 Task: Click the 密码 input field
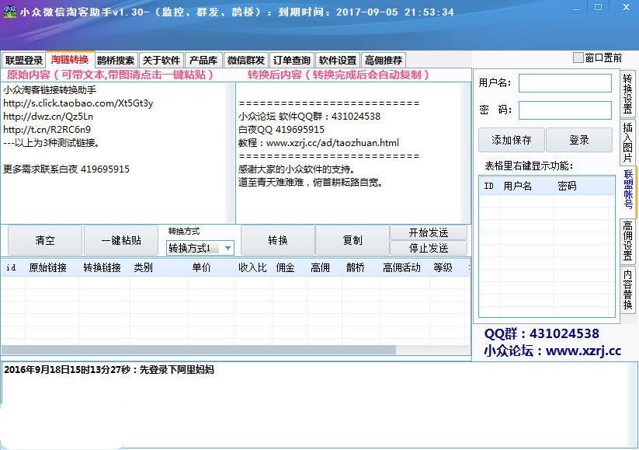coord(564,110)
